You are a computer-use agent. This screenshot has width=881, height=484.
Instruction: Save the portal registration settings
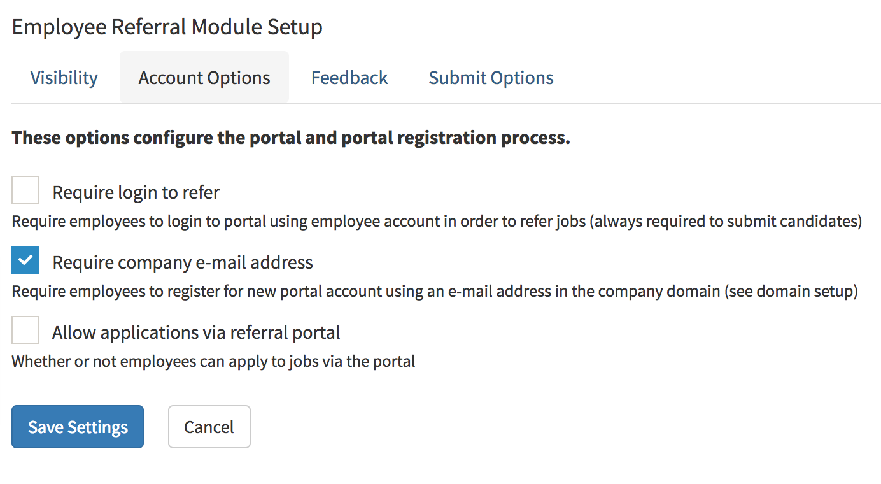click(77, 427)
